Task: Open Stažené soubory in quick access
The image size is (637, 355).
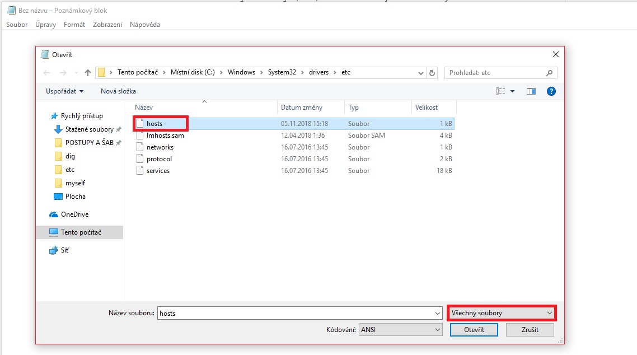Action: point(89,129)
